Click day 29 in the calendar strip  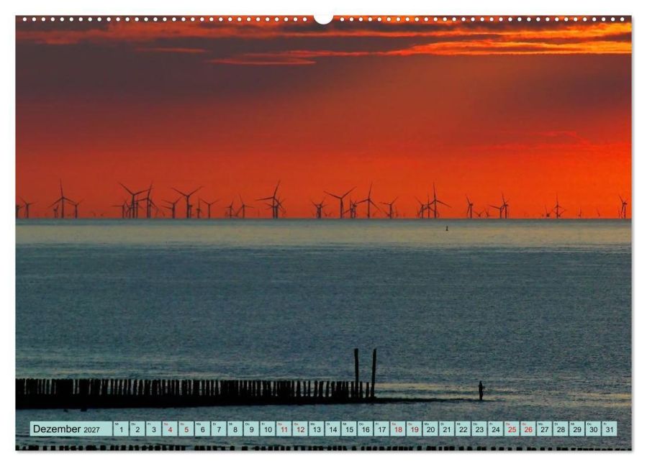pos(577,429)
